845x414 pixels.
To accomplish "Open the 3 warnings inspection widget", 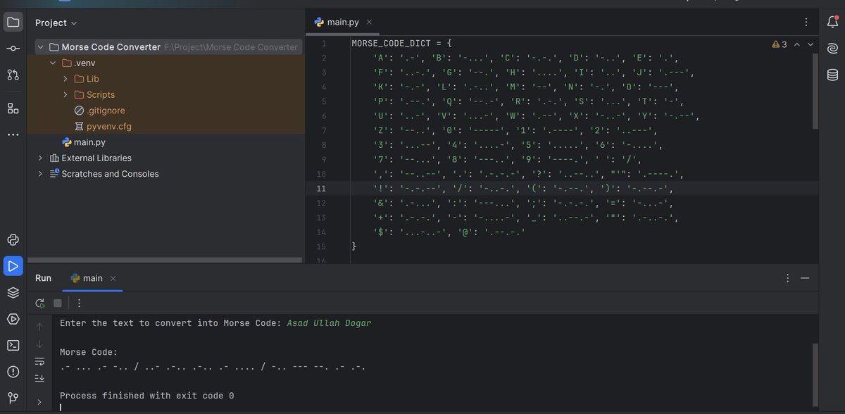I will click(x=780, y=44).
